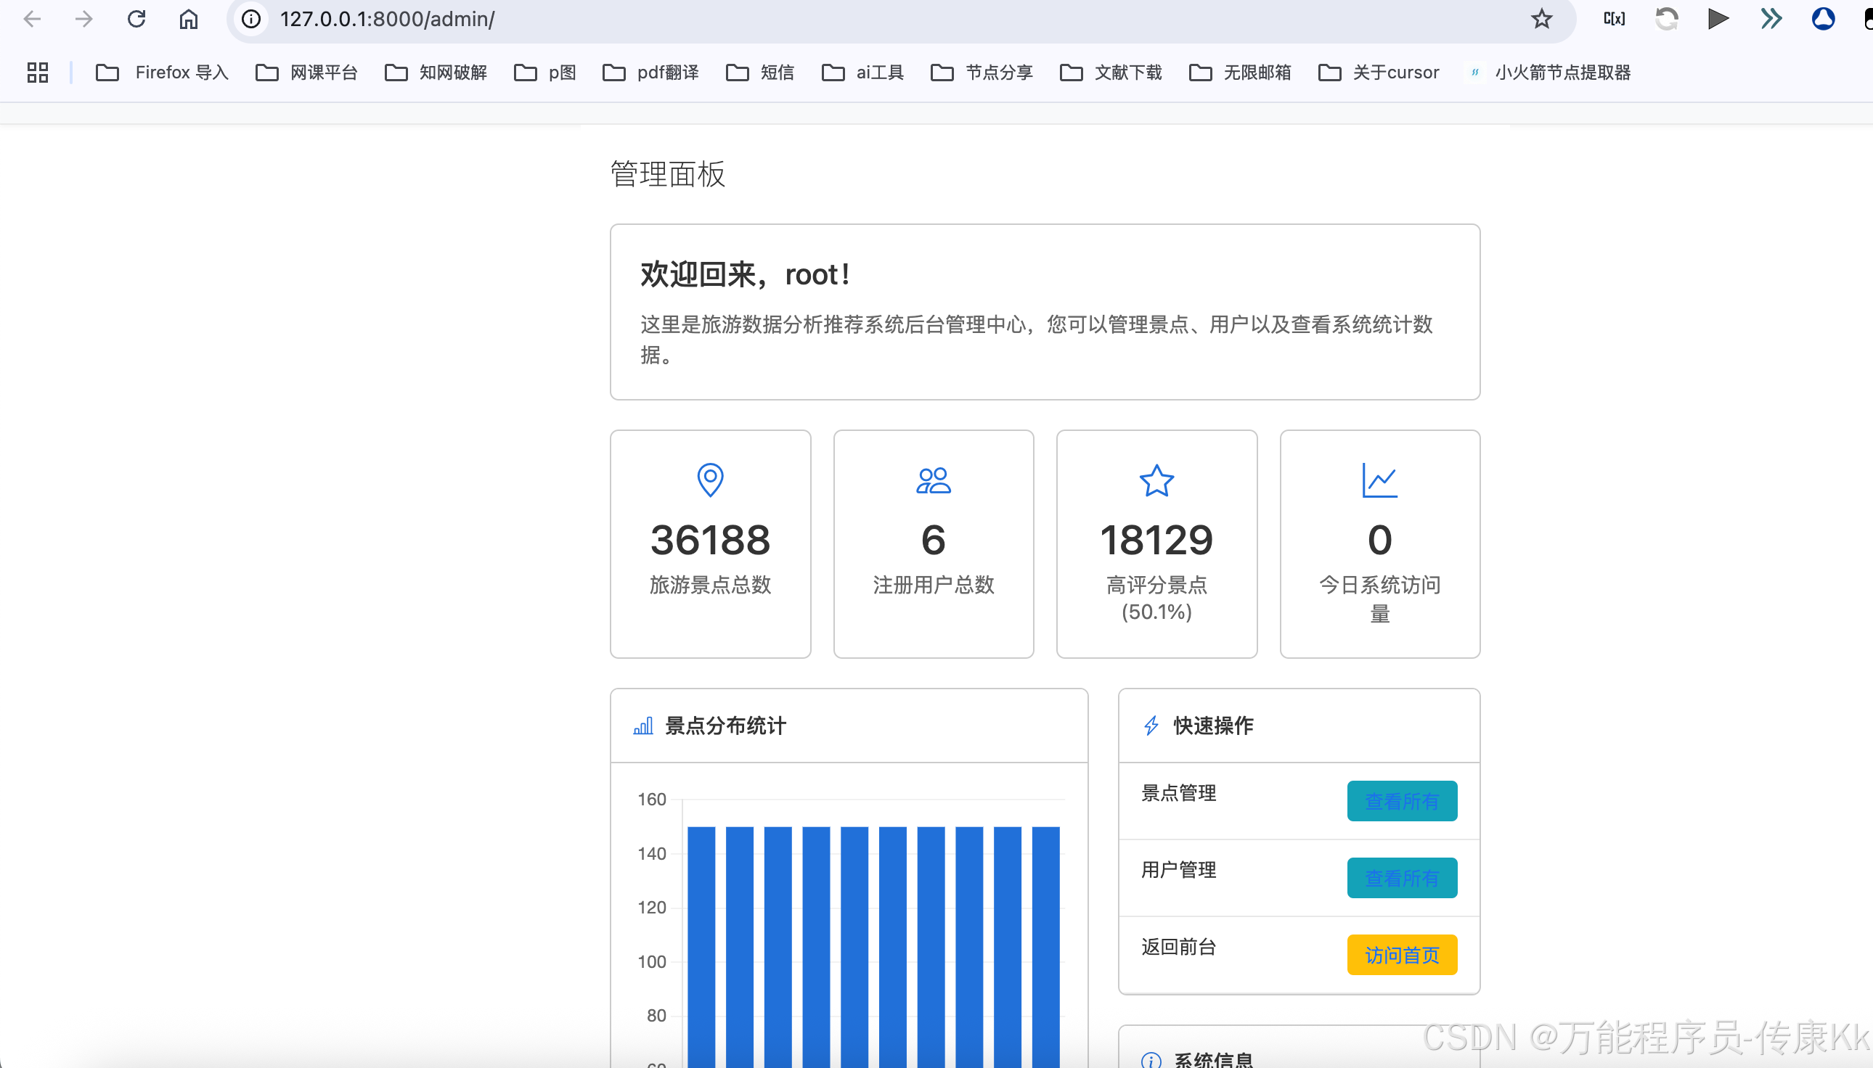Expand the hidden extensions chevron
Screen dimensions: 1873x1068
click(x=1771, y=19)
